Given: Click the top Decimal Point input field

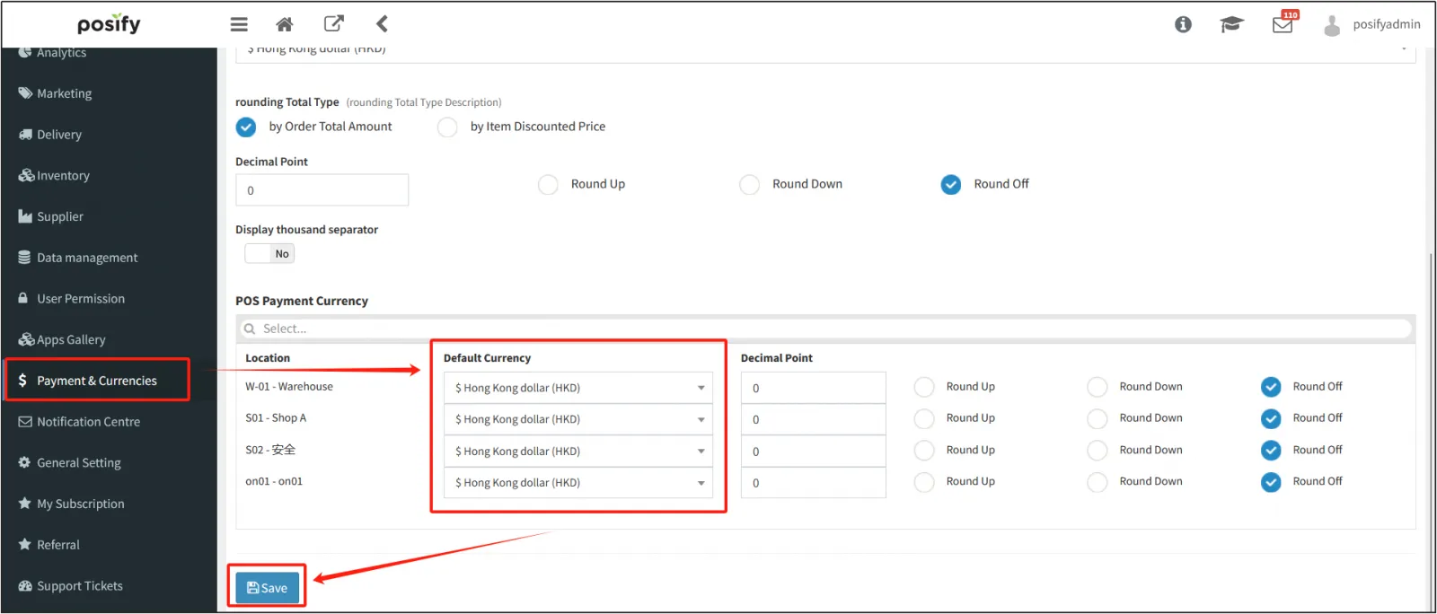Looking at the screenshot, I should tap(322, 190).
